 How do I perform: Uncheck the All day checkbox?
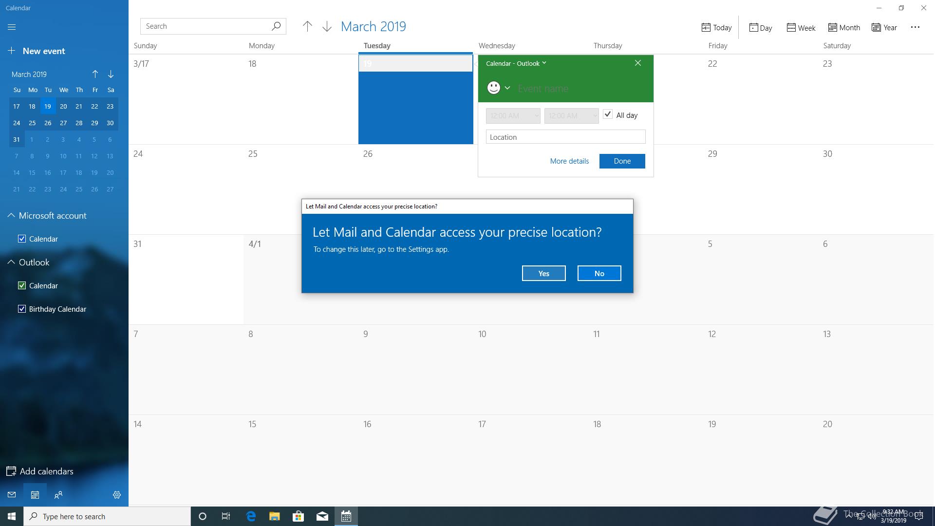pyautogui.click(x=607, y=114)
